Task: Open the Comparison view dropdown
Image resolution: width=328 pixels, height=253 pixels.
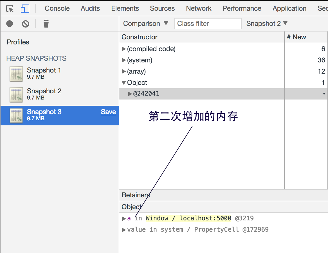Action: [x=145, y=24]
